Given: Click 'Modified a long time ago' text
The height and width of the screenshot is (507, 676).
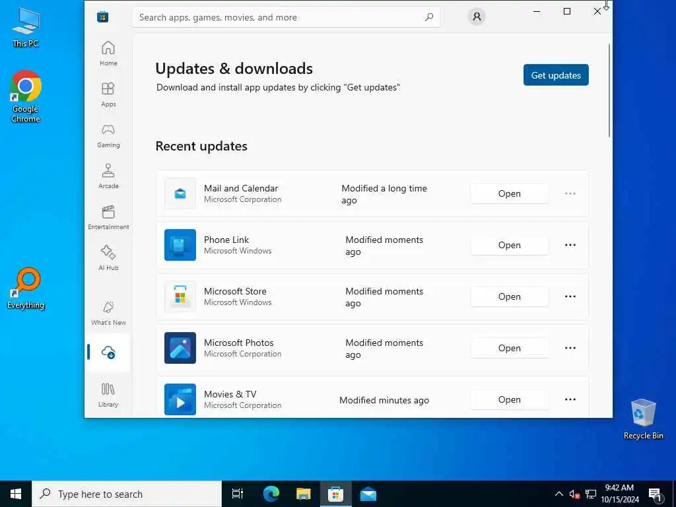Looking at the screenshot, I should 384,194.
